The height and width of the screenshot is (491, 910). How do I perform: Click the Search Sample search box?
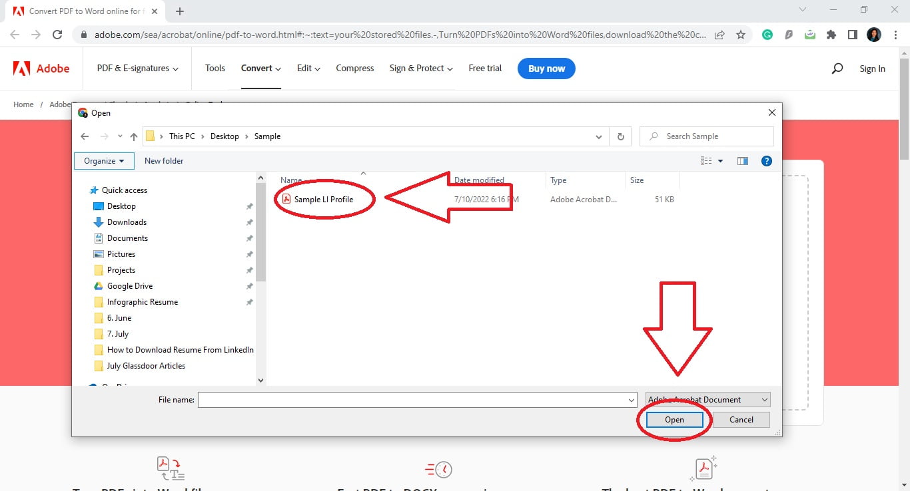click(x=707, y=136)
